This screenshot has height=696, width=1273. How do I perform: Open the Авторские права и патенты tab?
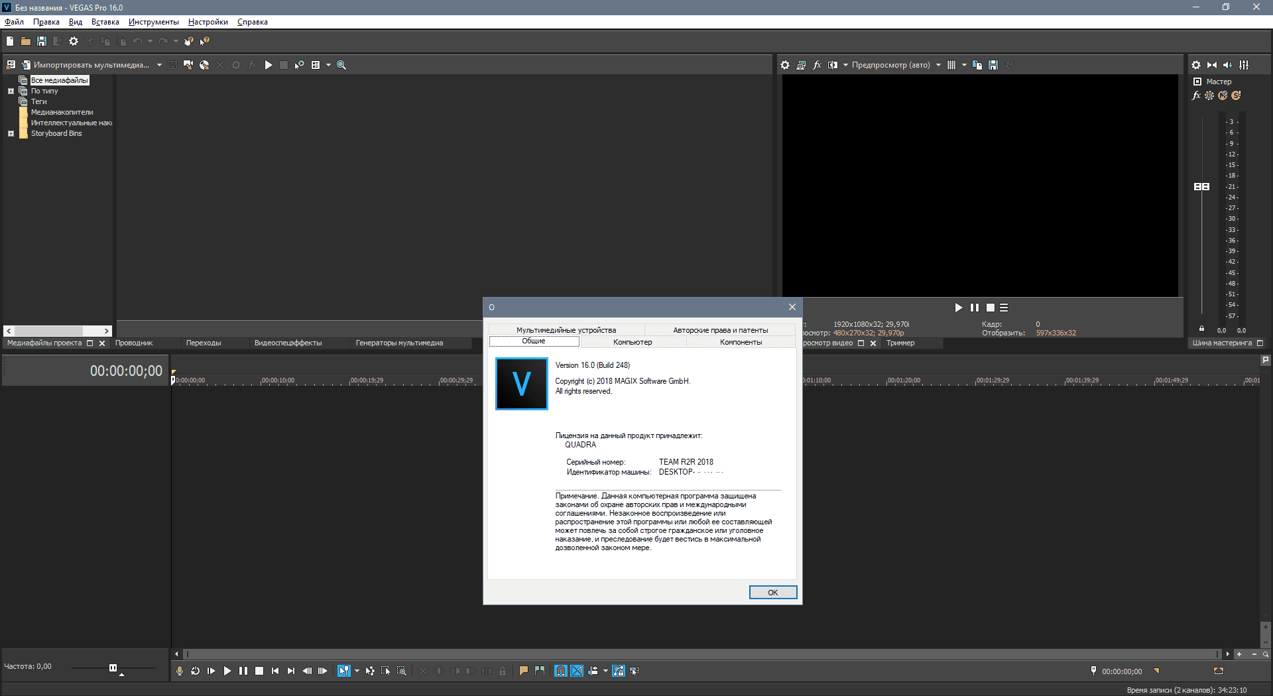720,330
